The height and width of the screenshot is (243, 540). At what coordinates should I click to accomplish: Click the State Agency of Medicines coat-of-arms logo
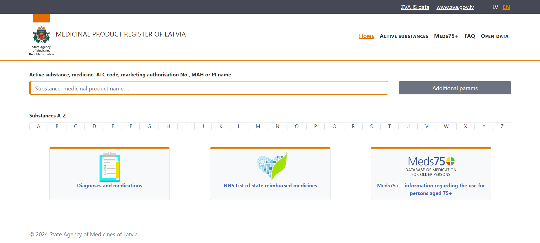[41, 35]
